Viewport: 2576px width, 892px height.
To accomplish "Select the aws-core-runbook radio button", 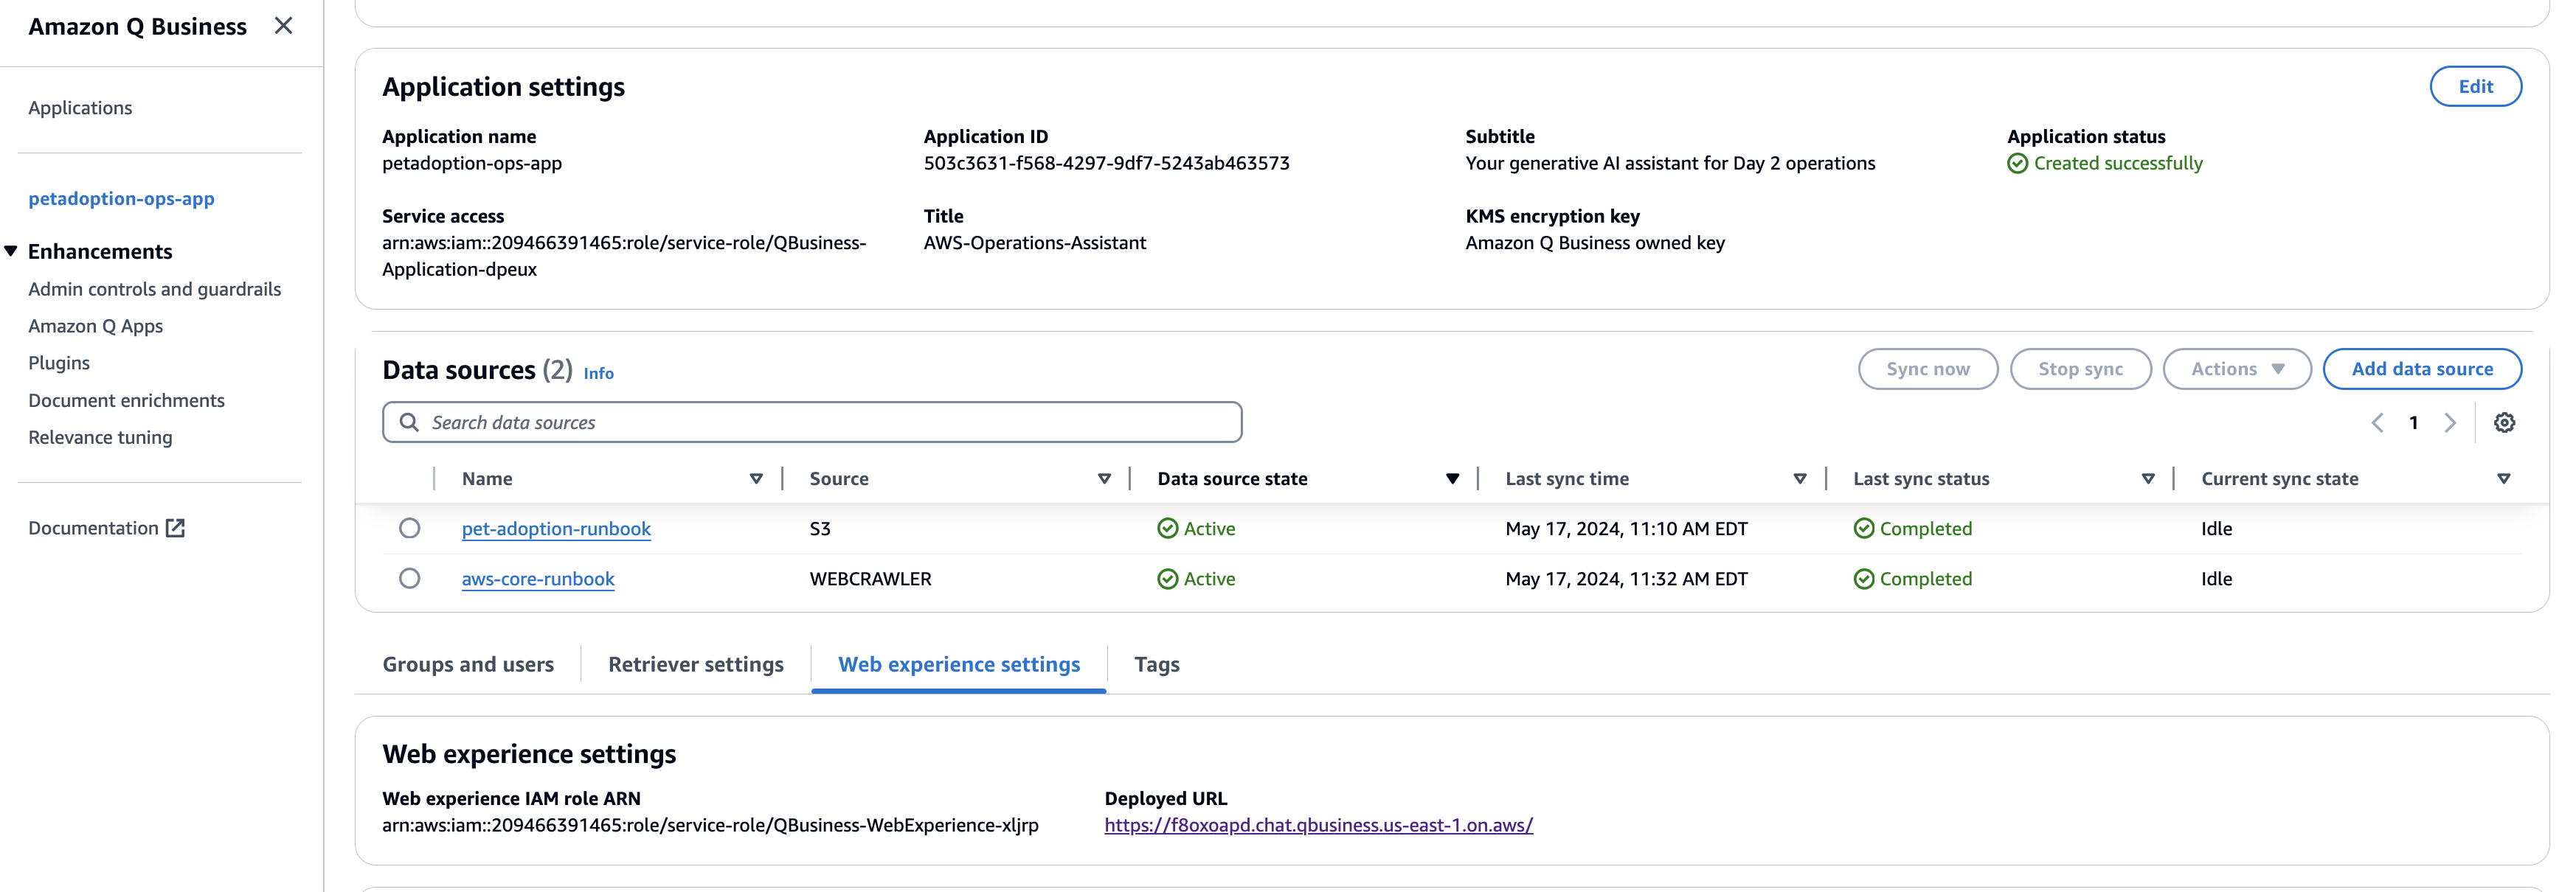I will [409, 579].
